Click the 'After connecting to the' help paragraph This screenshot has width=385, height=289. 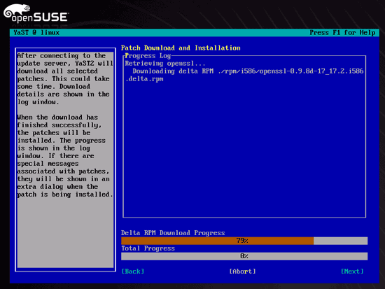(x=65, y=79)
